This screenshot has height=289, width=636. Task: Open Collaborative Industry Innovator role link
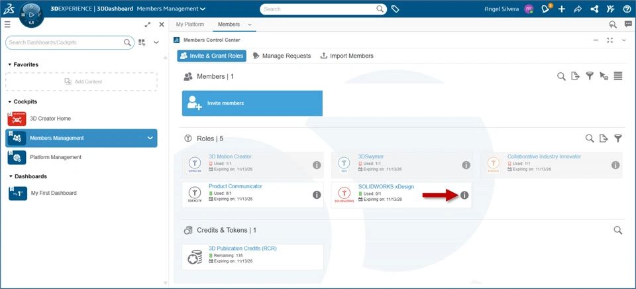point(544,156)
